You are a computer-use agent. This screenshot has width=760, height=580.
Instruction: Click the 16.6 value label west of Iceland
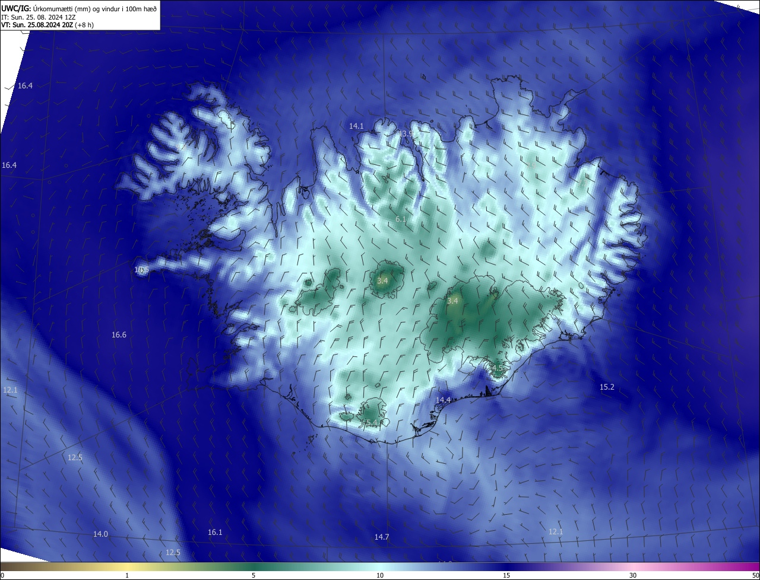[119, 335]
